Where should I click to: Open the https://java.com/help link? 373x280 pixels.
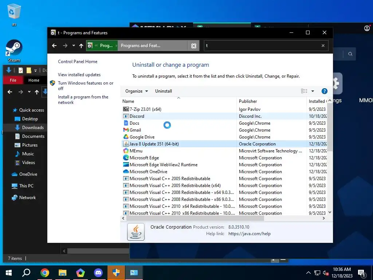pos(249,234)
